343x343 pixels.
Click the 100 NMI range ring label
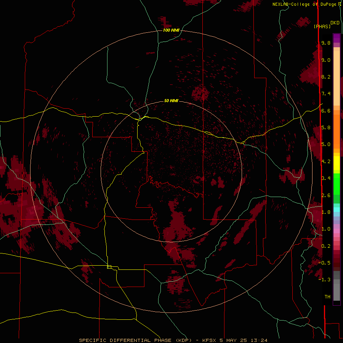[x=171, y=30]
